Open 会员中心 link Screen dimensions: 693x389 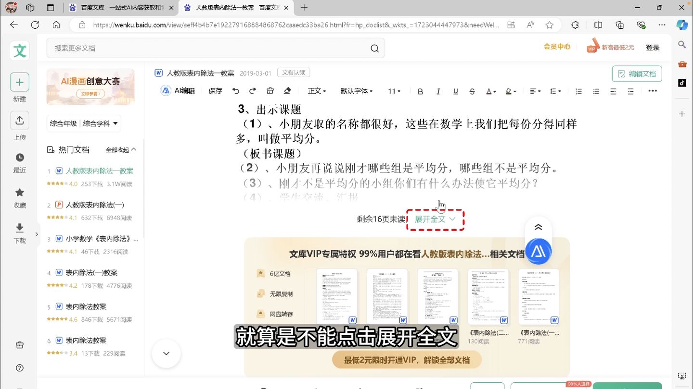point(557,47)
